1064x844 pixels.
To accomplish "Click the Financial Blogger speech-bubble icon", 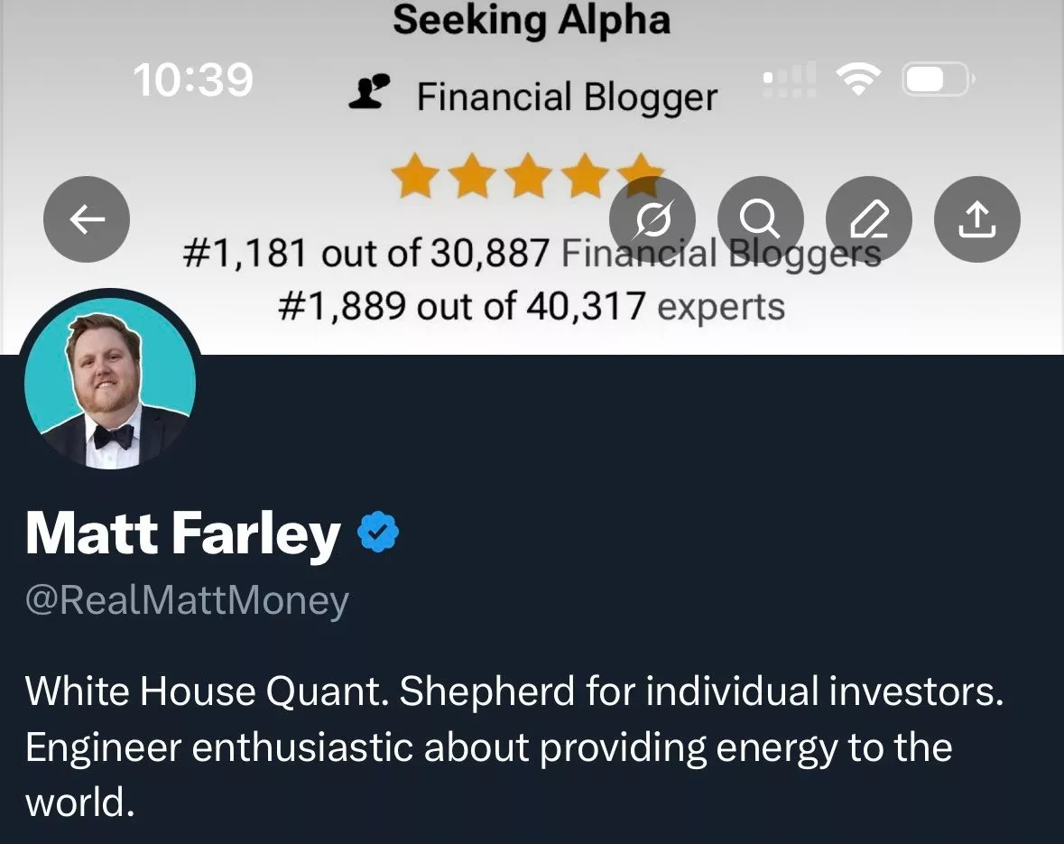I will pos(369,91).
